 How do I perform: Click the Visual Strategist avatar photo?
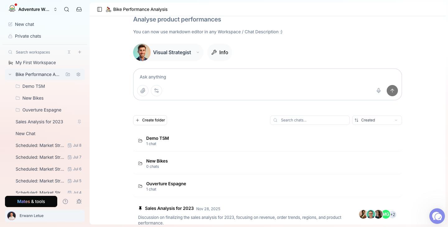click(x=142, y=52)
